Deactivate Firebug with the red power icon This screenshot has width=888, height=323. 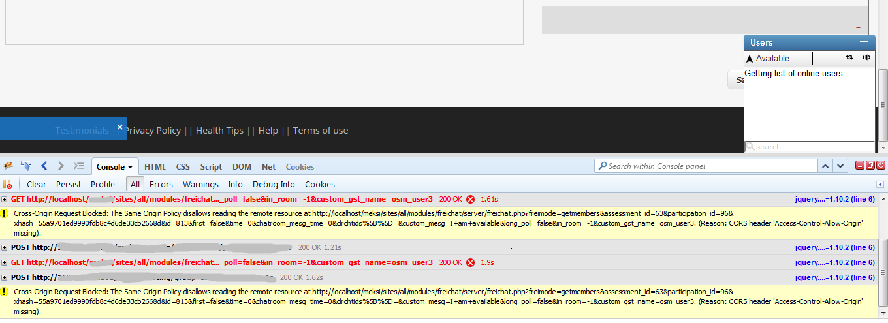[881, 166]
